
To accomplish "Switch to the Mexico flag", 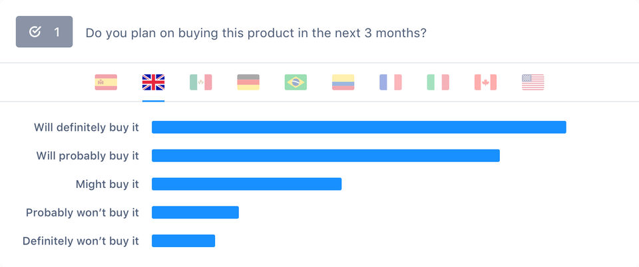I will pyautogui.click(x=201, y=82).
